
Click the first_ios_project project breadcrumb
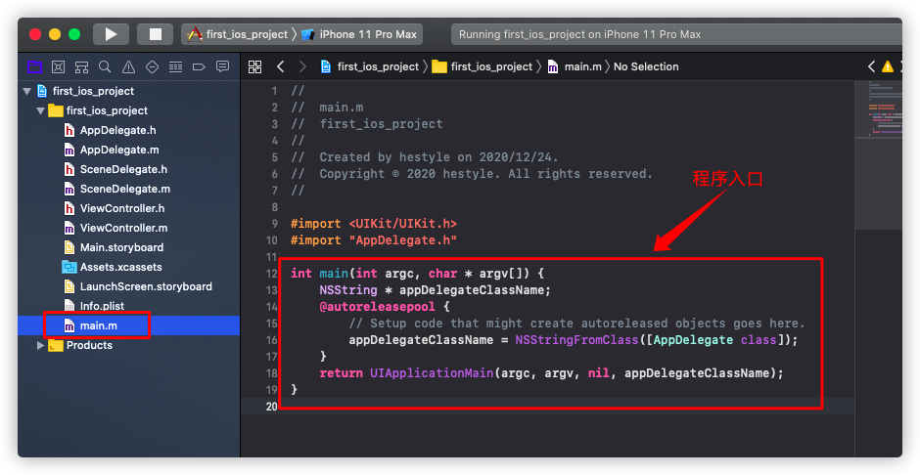370,66
